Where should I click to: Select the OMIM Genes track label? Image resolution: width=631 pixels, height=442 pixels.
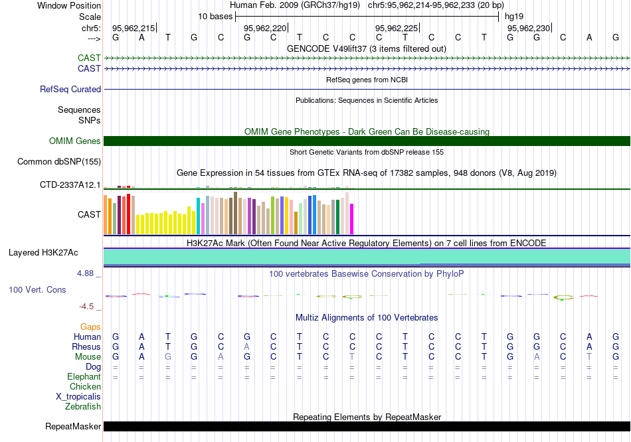(75, 141)
